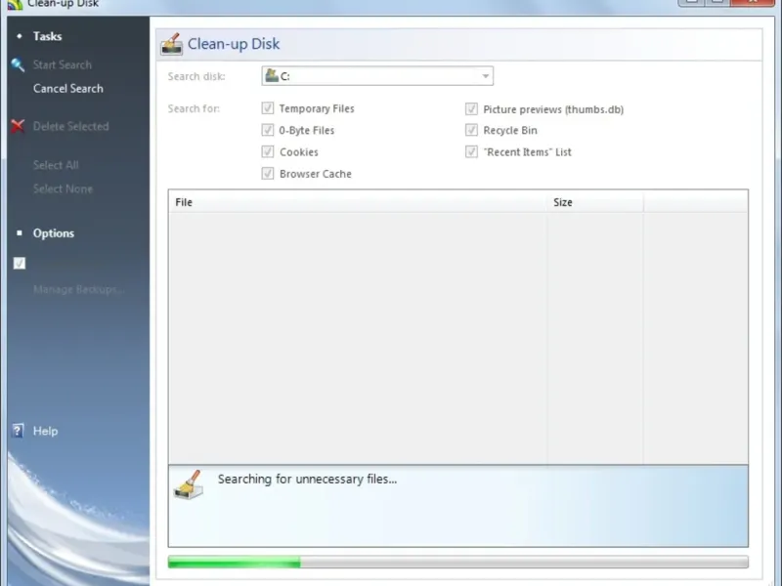Click the Clean-up Disk title bar app icon
This screenshot has width=782, height=586.
point(15,5)
